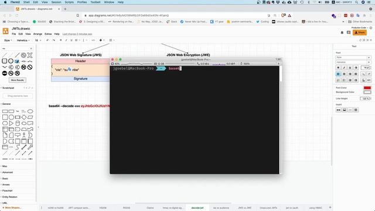The height and width of the screenshot is (211, 375).
Task: Open the Apple menu
Action: click(x=5, y=2)
